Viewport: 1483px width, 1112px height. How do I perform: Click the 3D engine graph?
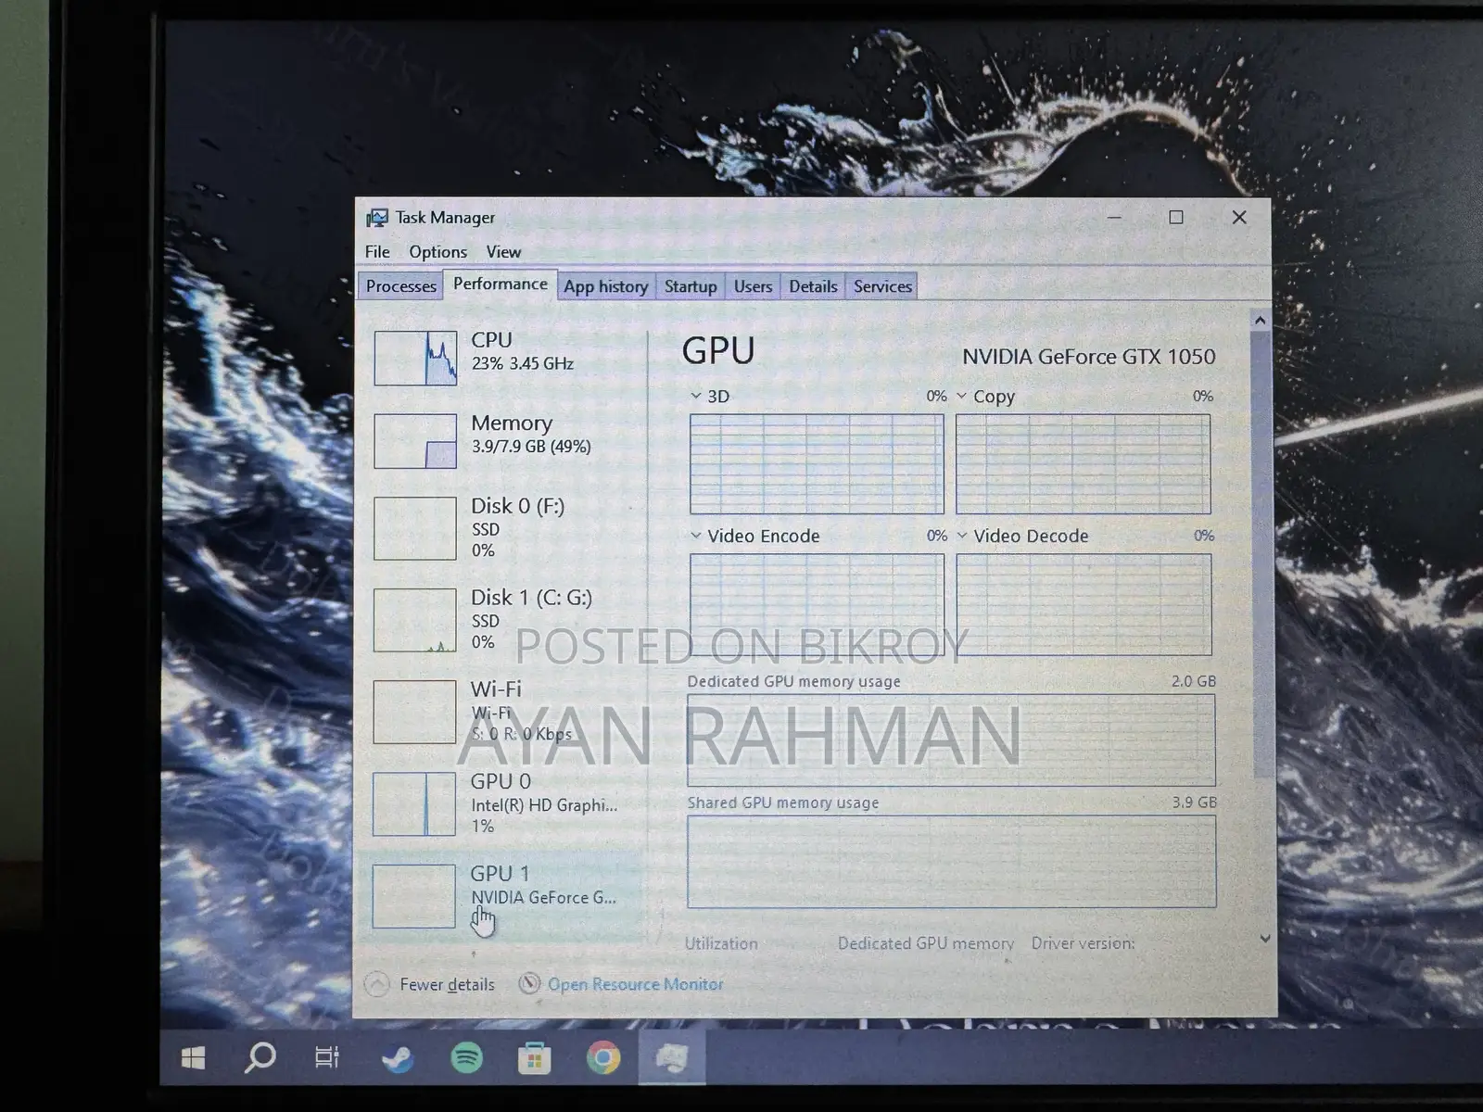click(x=817, y=463)
